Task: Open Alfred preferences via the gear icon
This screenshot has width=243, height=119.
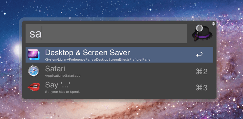Action: tap(214, 24)
